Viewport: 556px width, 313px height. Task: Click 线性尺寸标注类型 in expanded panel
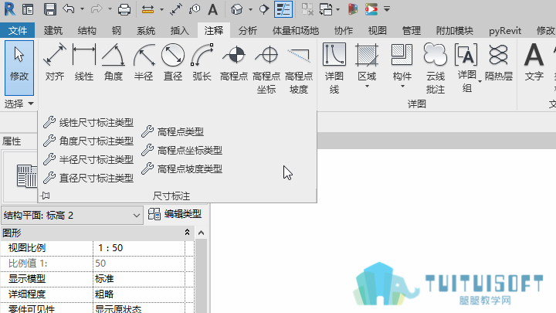click(88, 122)
